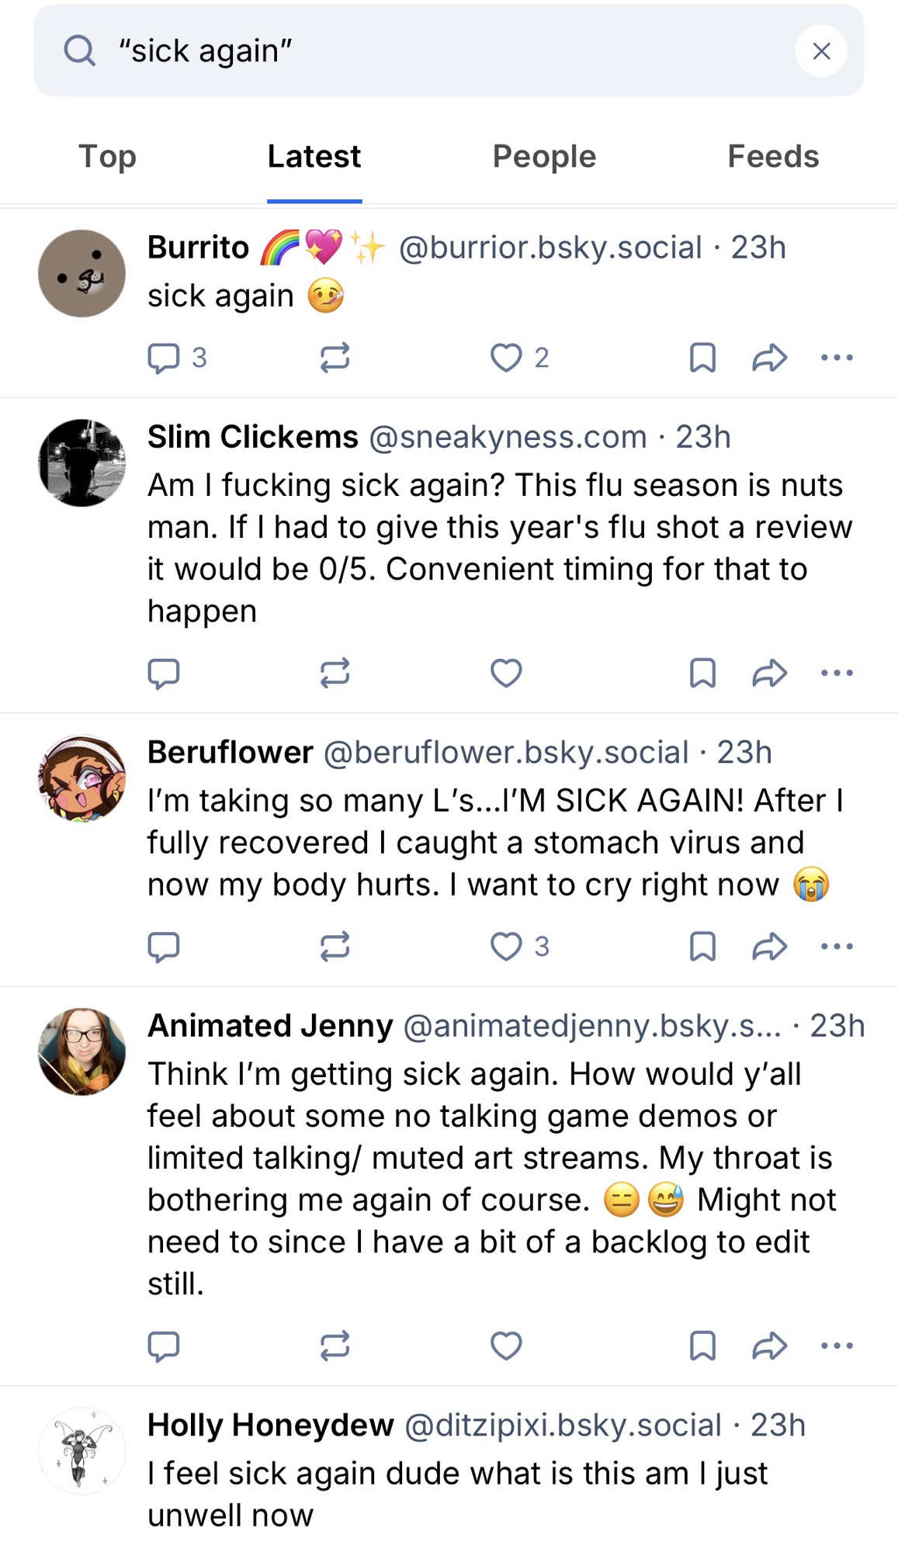Like Burrito's post with heart
This screenshot has height=1552, width=898.
[x=506, y=358]
